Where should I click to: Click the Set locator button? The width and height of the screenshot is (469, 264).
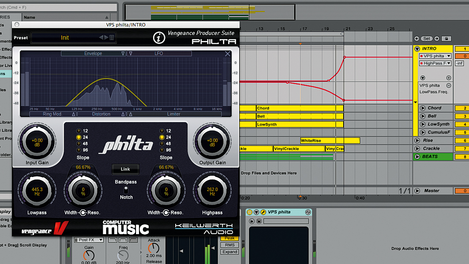pyautogui.click(x=427, y=39)
